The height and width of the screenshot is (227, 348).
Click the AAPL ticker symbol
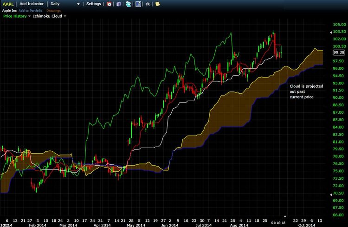point(8,4)
